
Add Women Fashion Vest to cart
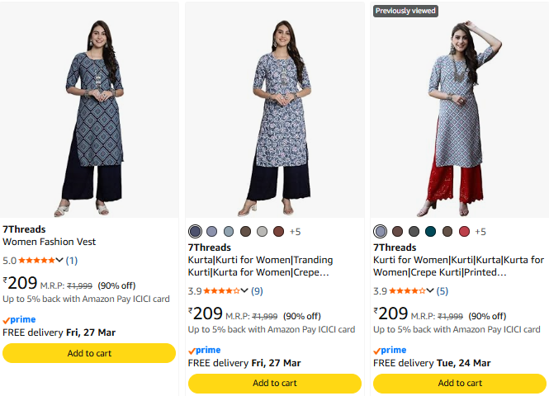point(89,353)
